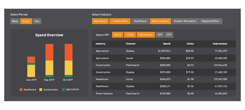Click the Oct 2019 bar's Healthcare segment
Screen dimensions: 245x110
pyautogui.click(x=69, y=52)
